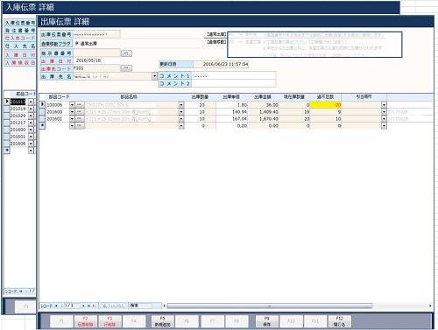Select row selector of 201029 in 入庫伝票 window
The image size is (438, 330).
click(x=7, y=116)
